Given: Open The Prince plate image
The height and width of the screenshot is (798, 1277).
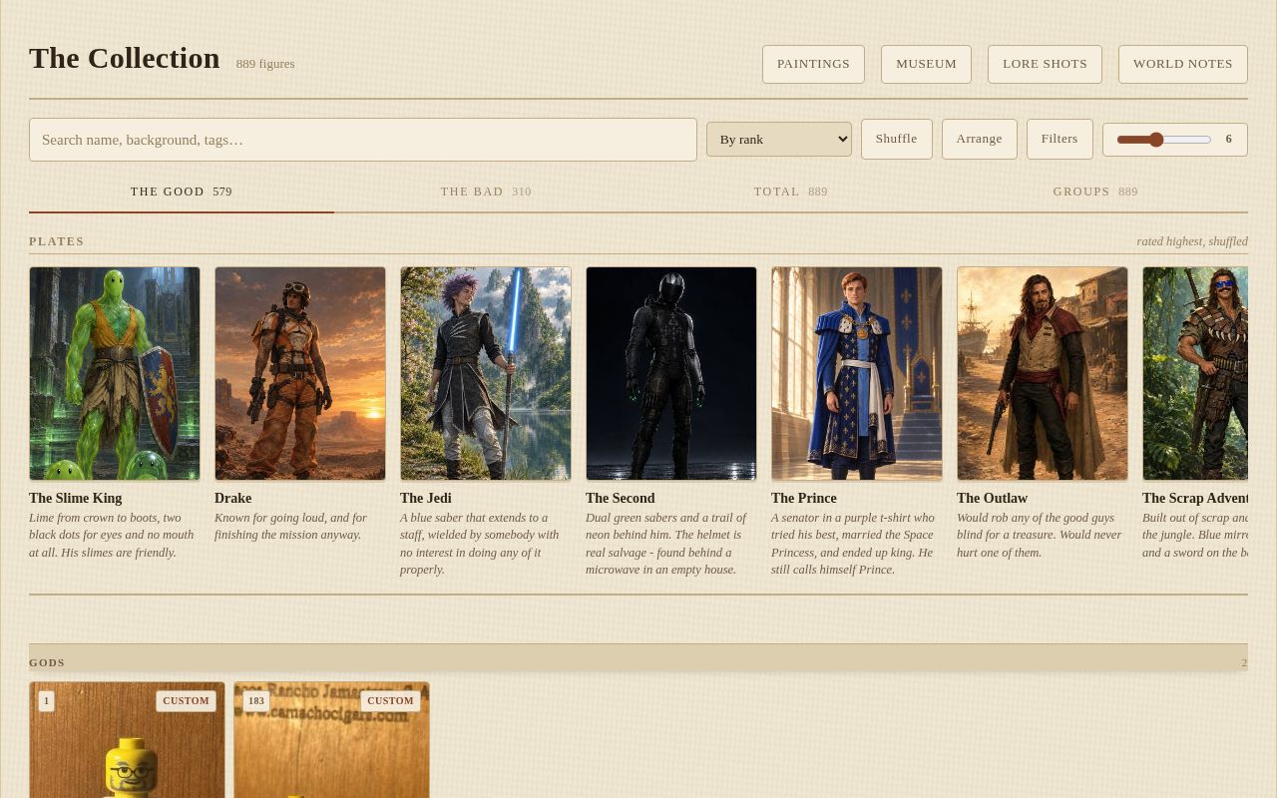Looking at the screenshot, I should [x=857, y=373].
